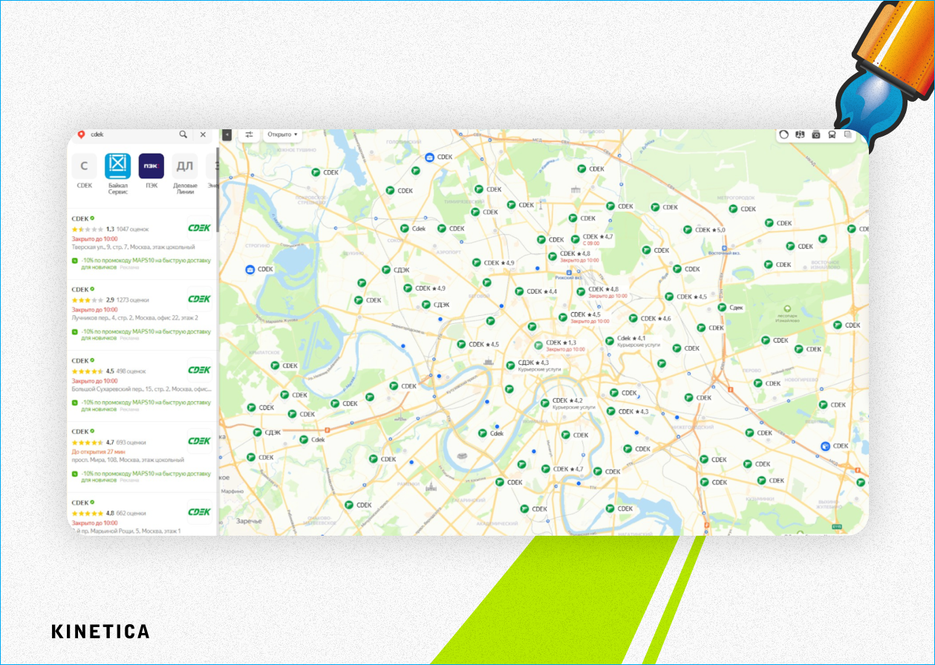This screenshot has height=665, width=935.
Task: Click the blue CDEK pin near МКАД east
Action: (825, 446)
